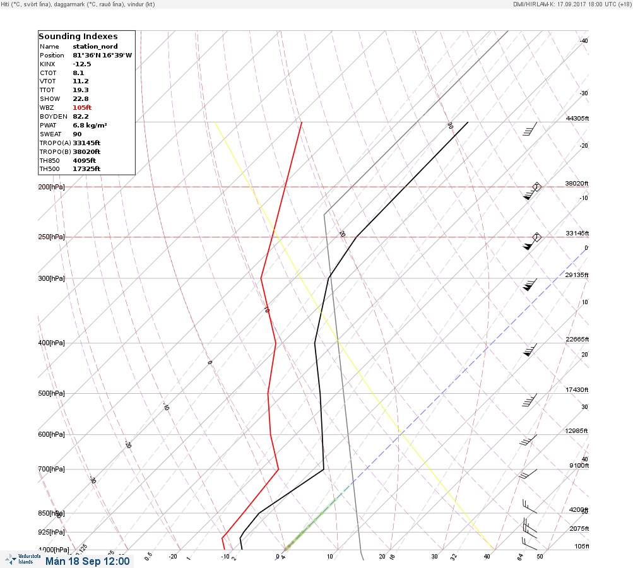Click the 12985ft height label
The image size is (633, 568).
576,431
